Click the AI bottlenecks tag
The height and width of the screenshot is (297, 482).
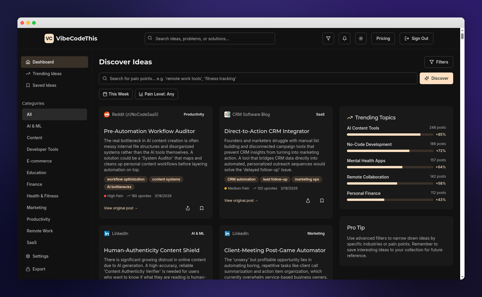coord(119,187)
